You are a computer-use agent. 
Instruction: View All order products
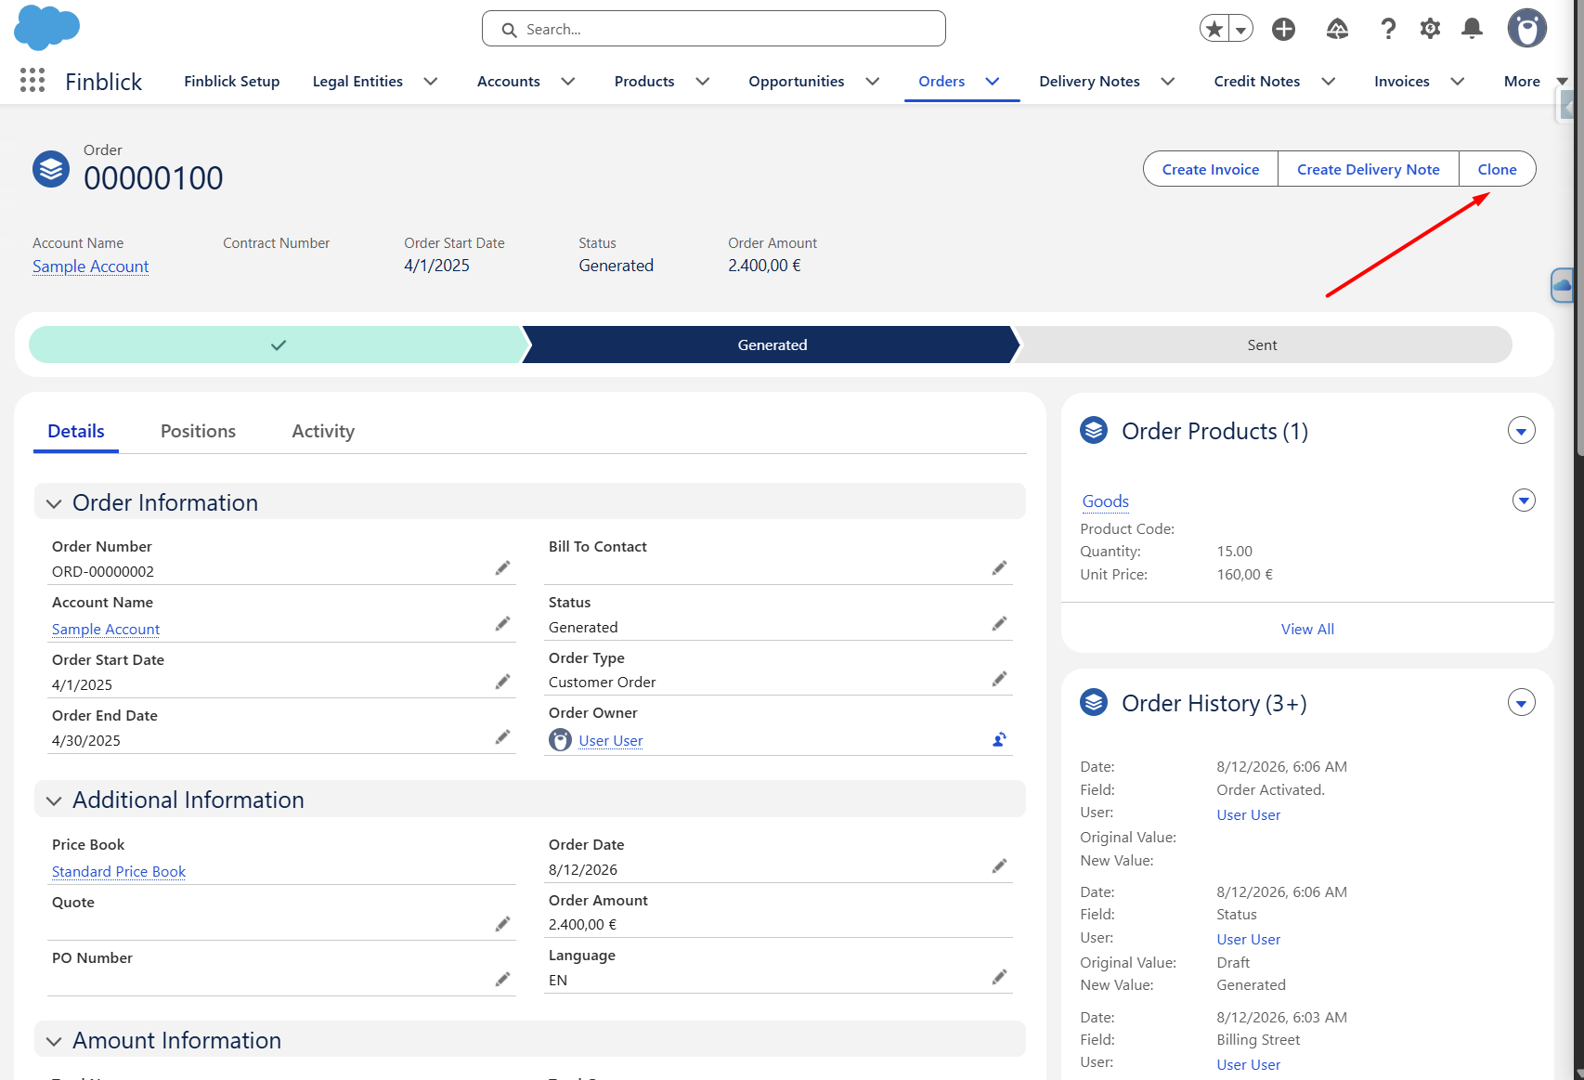[x=1307, y=629]
